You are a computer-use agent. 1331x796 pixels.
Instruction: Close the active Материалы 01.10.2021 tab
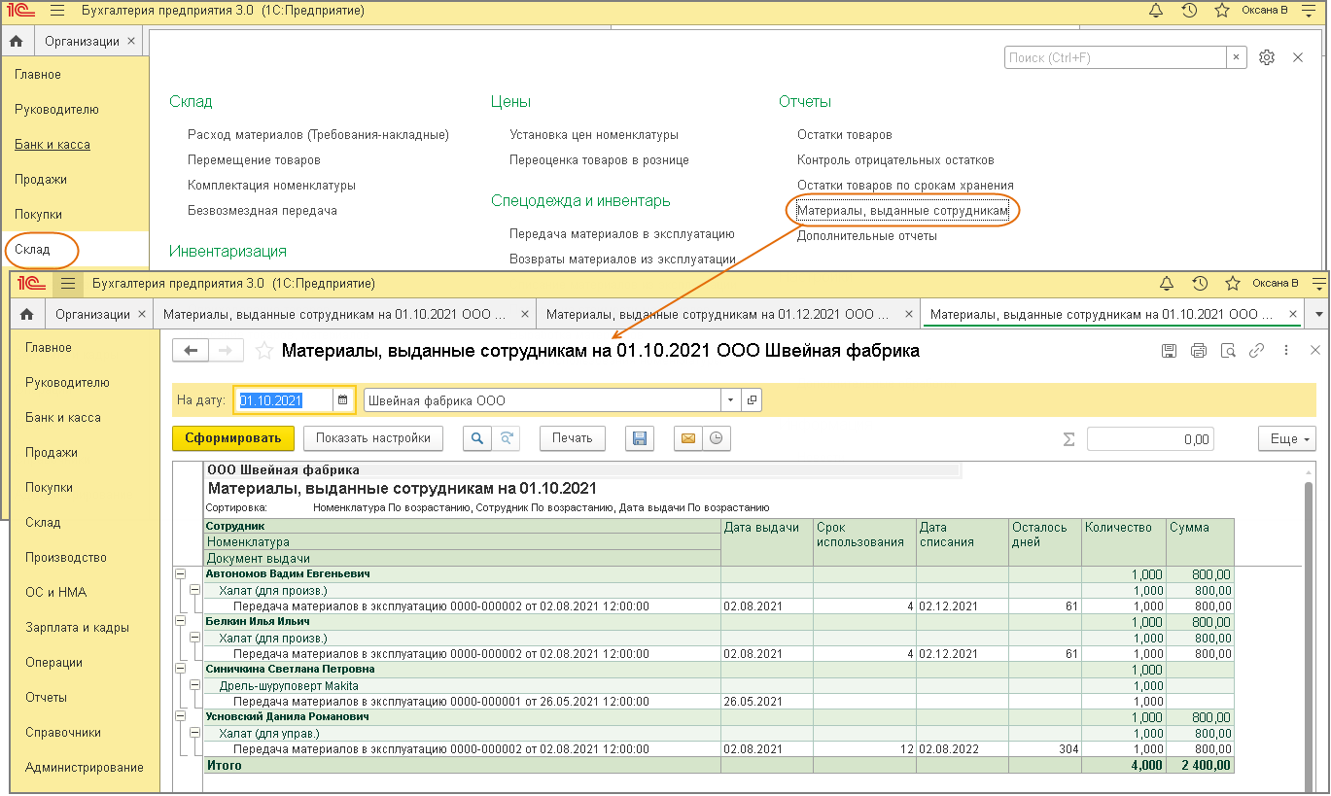pyautogui.click(x=1293, y=314)
